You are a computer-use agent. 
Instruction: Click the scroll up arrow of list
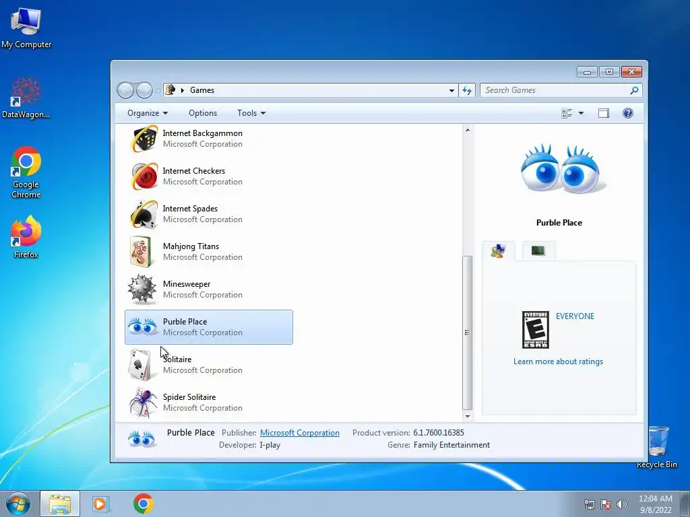coord(468,130)
